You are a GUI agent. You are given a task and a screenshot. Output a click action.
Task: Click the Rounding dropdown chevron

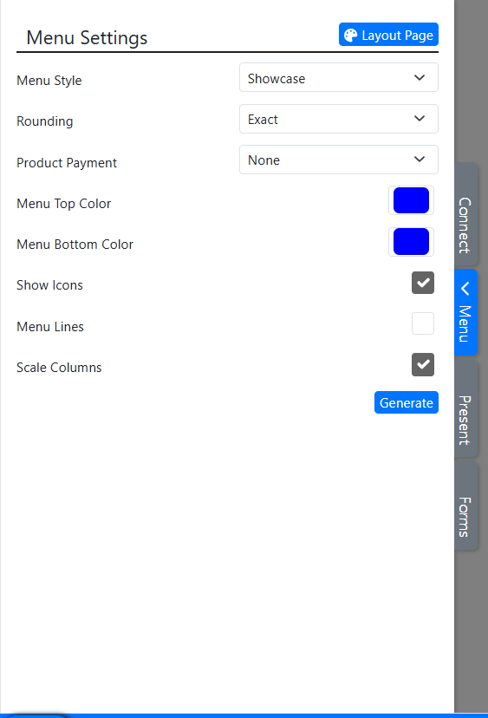(420, 119)
